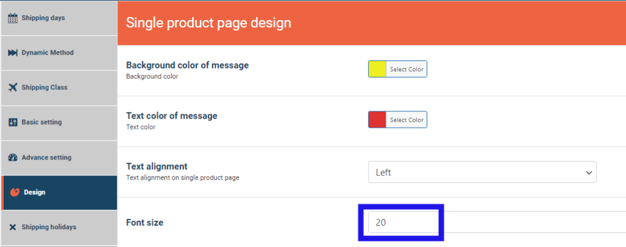
Task: Click the red text color swatch
Action: tap(377, 120)
